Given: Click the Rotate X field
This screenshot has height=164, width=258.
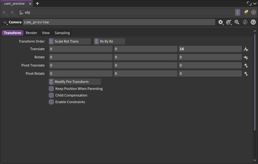Looking at the screenshot, I should click(x=81, y=57).
